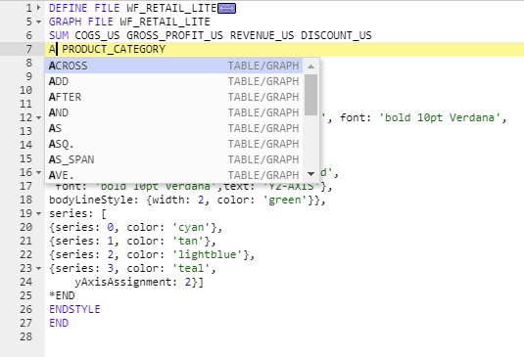The height and width of the screenshot is (357, 524).
Task: Click the autocomplete list scrollbar thumb
Action: pos(311,95)
